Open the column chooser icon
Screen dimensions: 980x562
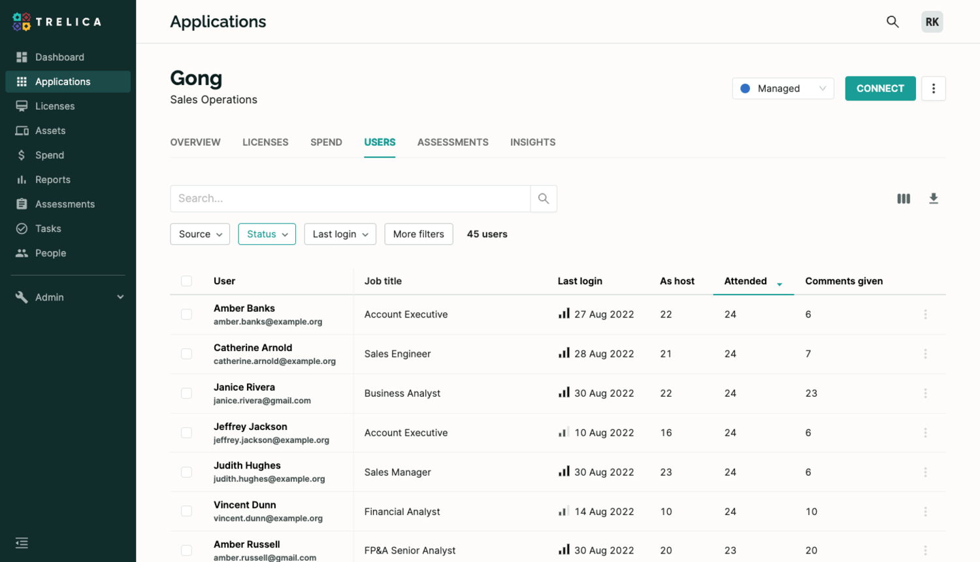click(904, 199)
